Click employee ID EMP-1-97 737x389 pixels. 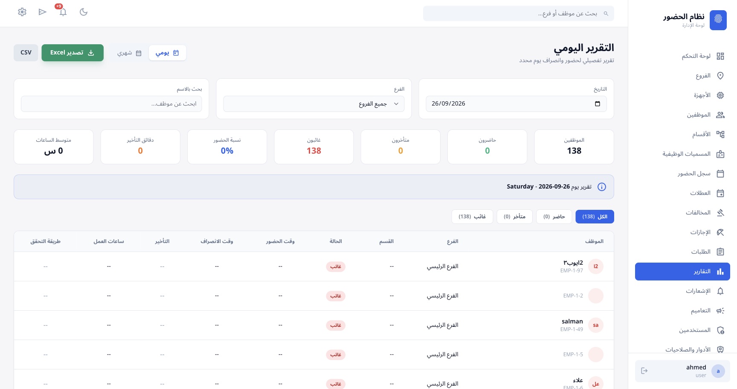tap(572, 271)
